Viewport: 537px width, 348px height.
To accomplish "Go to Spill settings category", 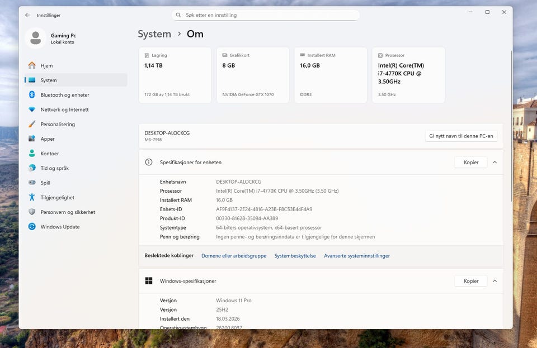I will (x=45, y=183).
